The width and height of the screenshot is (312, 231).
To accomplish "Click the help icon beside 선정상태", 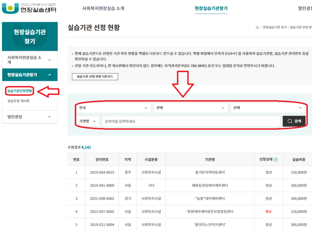I will tap(275, 160).
